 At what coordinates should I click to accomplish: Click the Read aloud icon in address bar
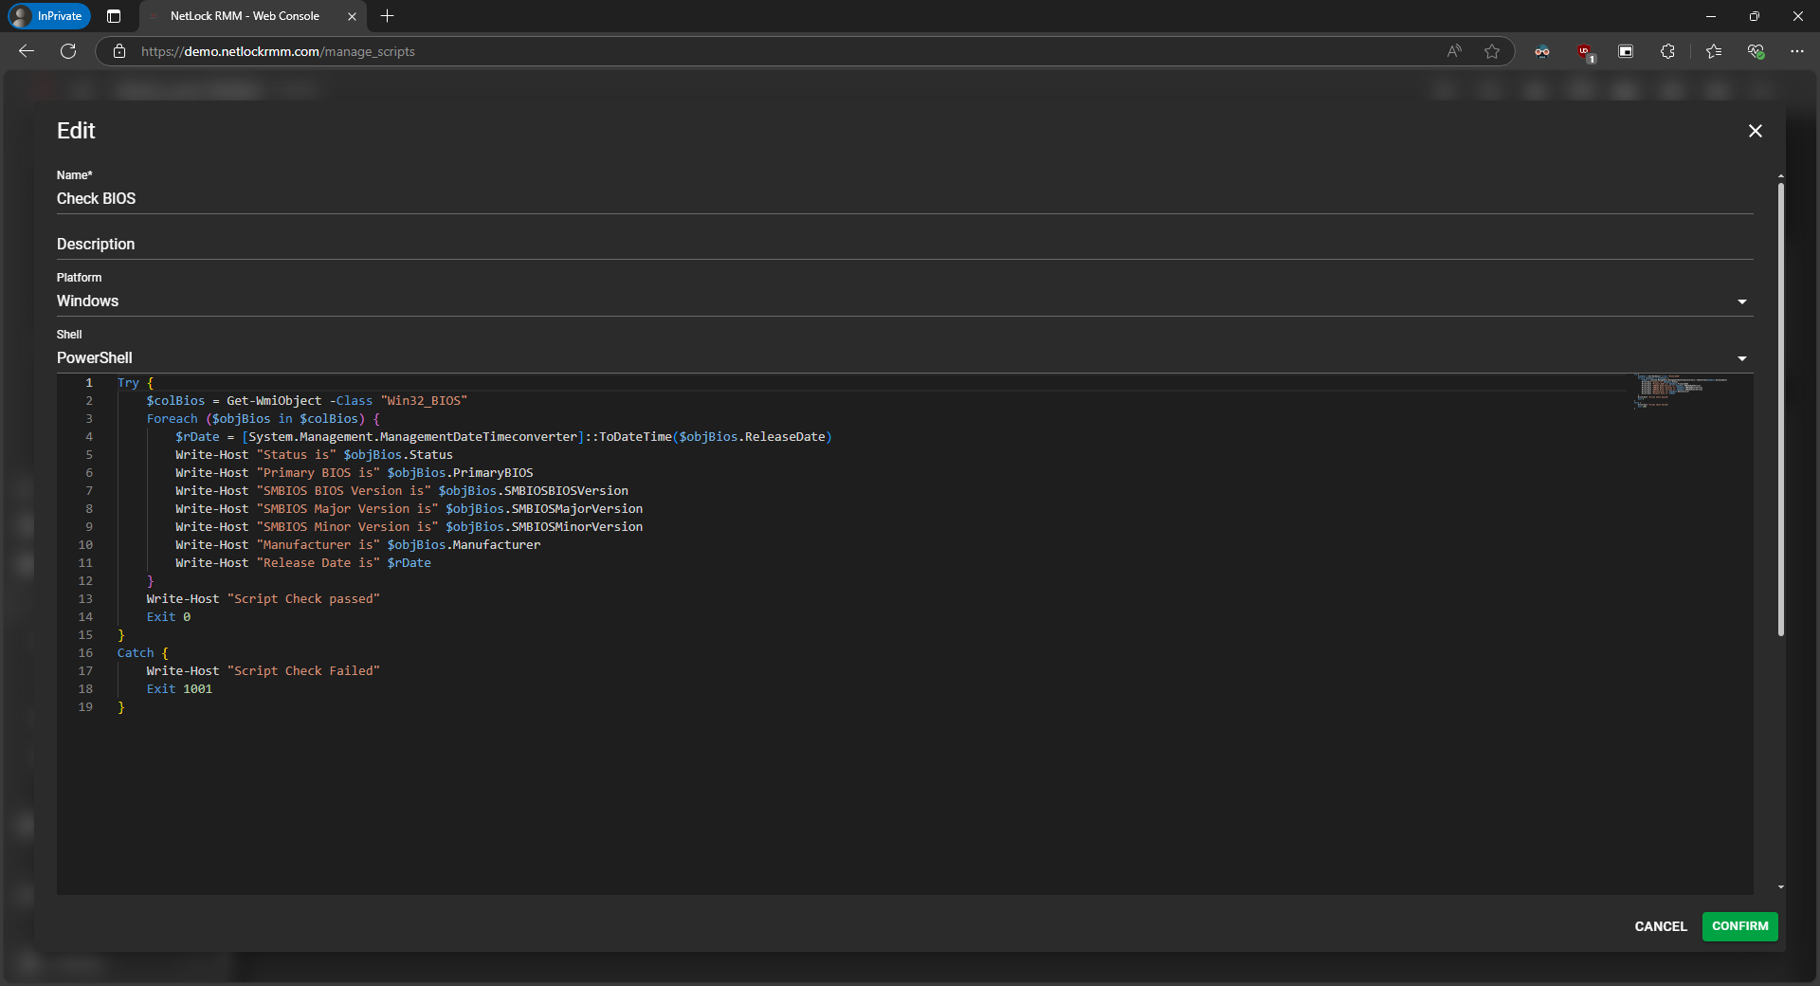point(1454,51)
